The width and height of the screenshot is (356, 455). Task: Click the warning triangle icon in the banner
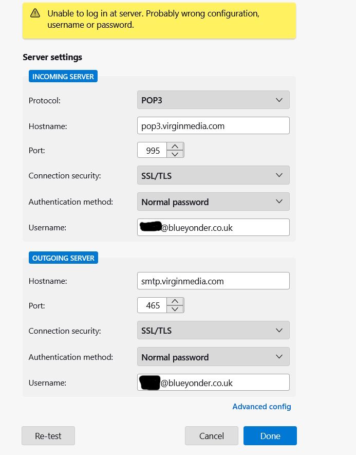tap(35, 13)
